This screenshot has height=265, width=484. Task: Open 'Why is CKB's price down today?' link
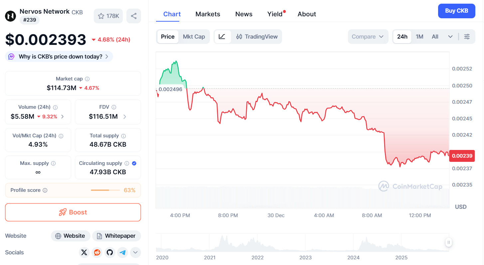[59, 56]
